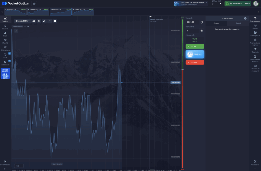261x171 pixels.
Task: Select the Bitcoin OTC asset tab
Action: pyautogui.click(x=61, y=12)
